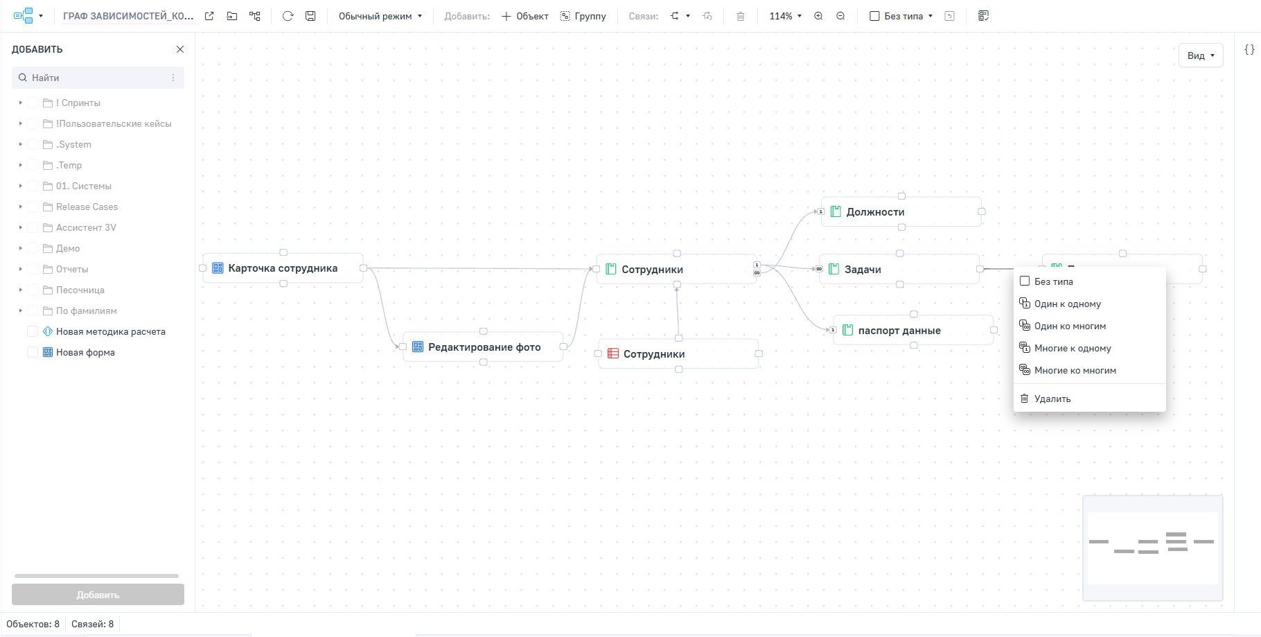Screen dimensions: 1261x637
Task: Check the box next to Новая форма
Action: [x=33, y=352]
